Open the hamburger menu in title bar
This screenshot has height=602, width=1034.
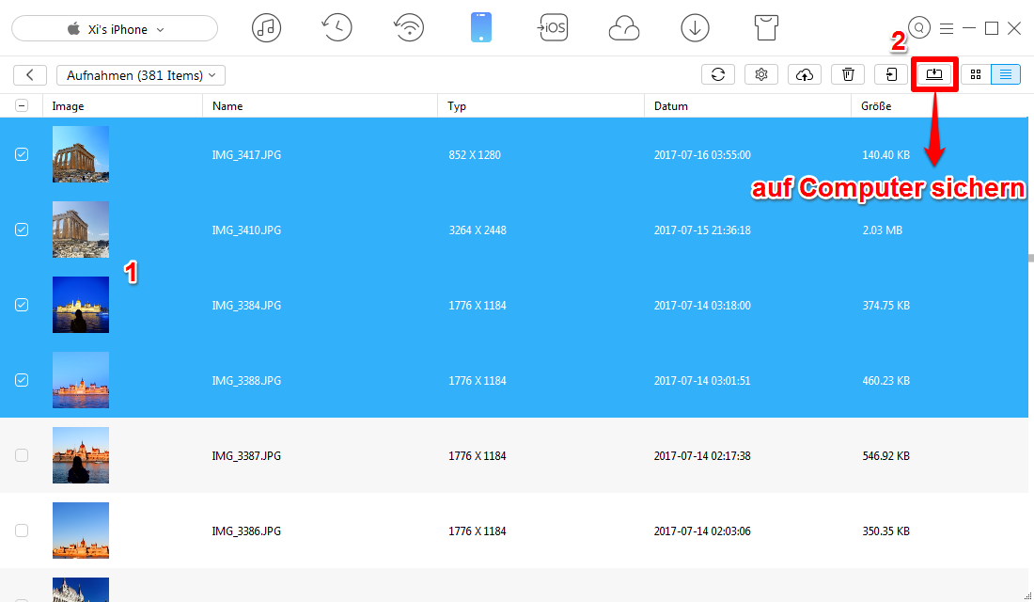[947, 28]
